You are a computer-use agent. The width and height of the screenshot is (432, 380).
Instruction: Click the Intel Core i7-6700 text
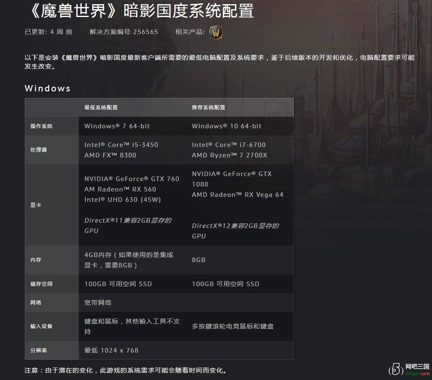click(229, 145)
